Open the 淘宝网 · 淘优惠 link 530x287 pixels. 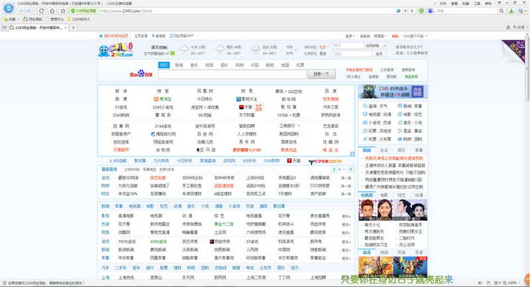point(205,107)
